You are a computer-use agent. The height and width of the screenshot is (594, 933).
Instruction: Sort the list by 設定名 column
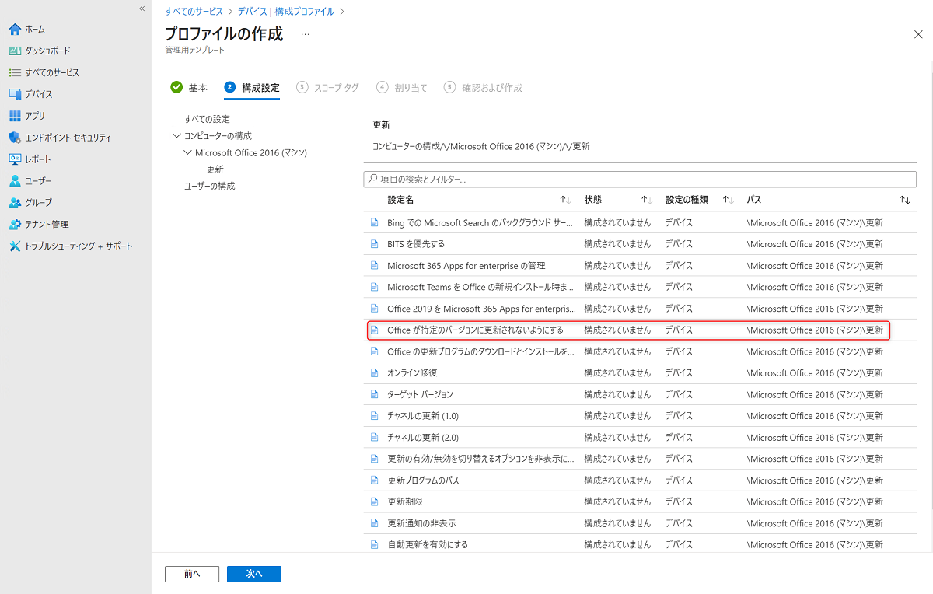(565, 201)
